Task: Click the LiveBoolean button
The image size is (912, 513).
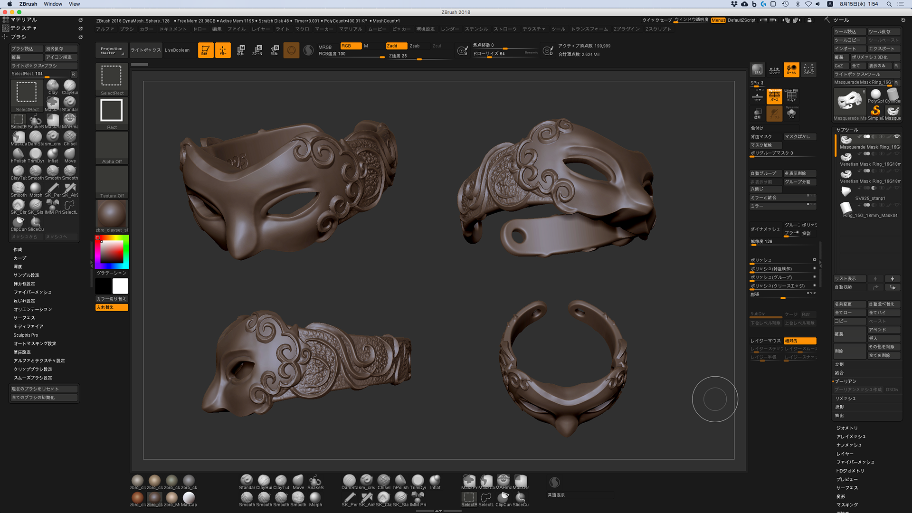Action: tap(177, 50)
